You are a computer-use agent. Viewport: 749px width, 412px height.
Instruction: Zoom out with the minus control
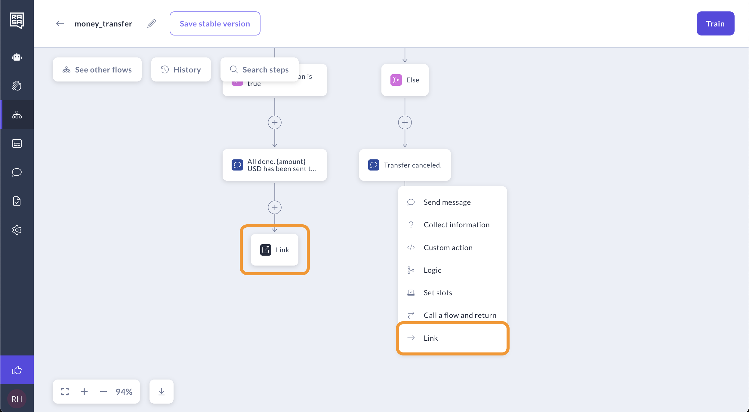tap(103, 392)
